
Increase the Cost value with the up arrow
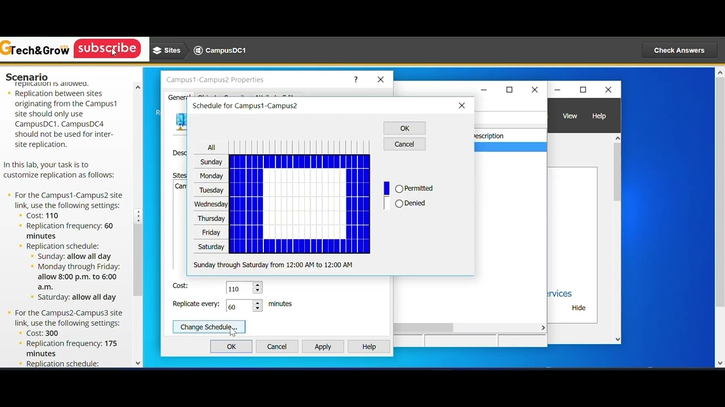pyautogui.click(x=258, y=285)
